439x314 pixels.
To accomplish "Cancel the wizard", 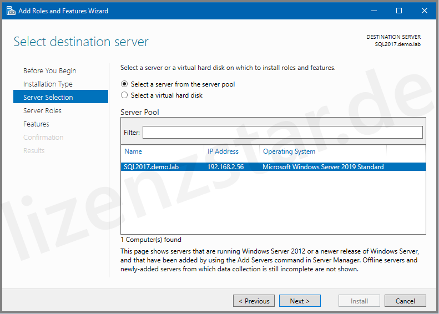I will (405, 301).
